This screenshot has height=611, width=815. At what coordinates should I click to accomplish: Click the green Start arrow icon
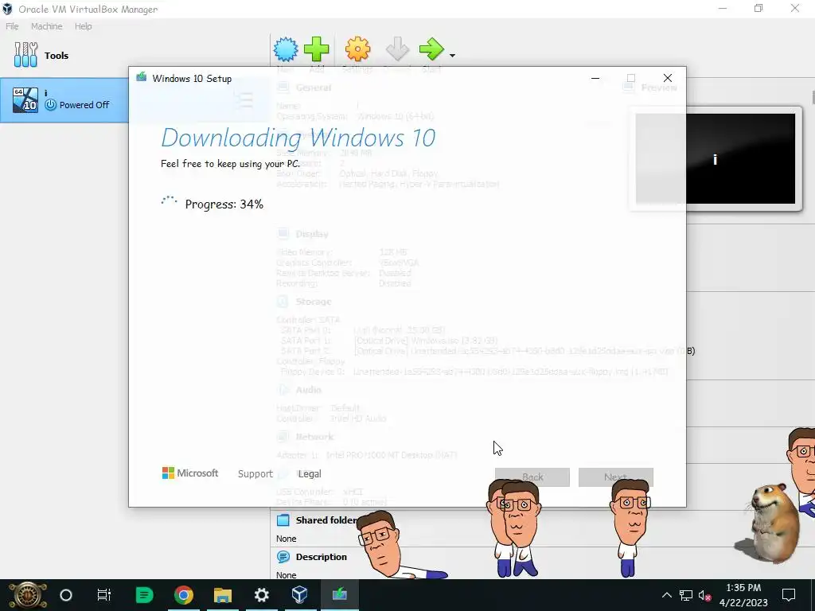[431, 49]
